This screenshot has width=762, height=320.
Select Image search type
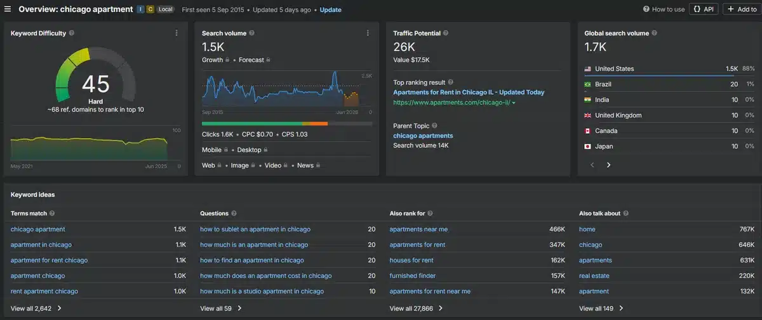240,165
